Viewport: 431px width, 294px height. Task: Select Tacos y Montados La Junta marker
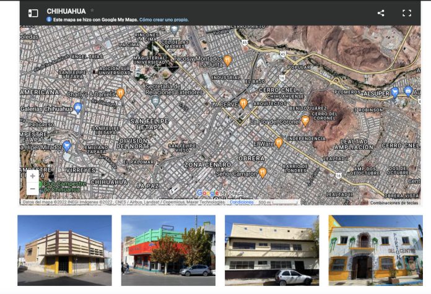tap(228, 60)
